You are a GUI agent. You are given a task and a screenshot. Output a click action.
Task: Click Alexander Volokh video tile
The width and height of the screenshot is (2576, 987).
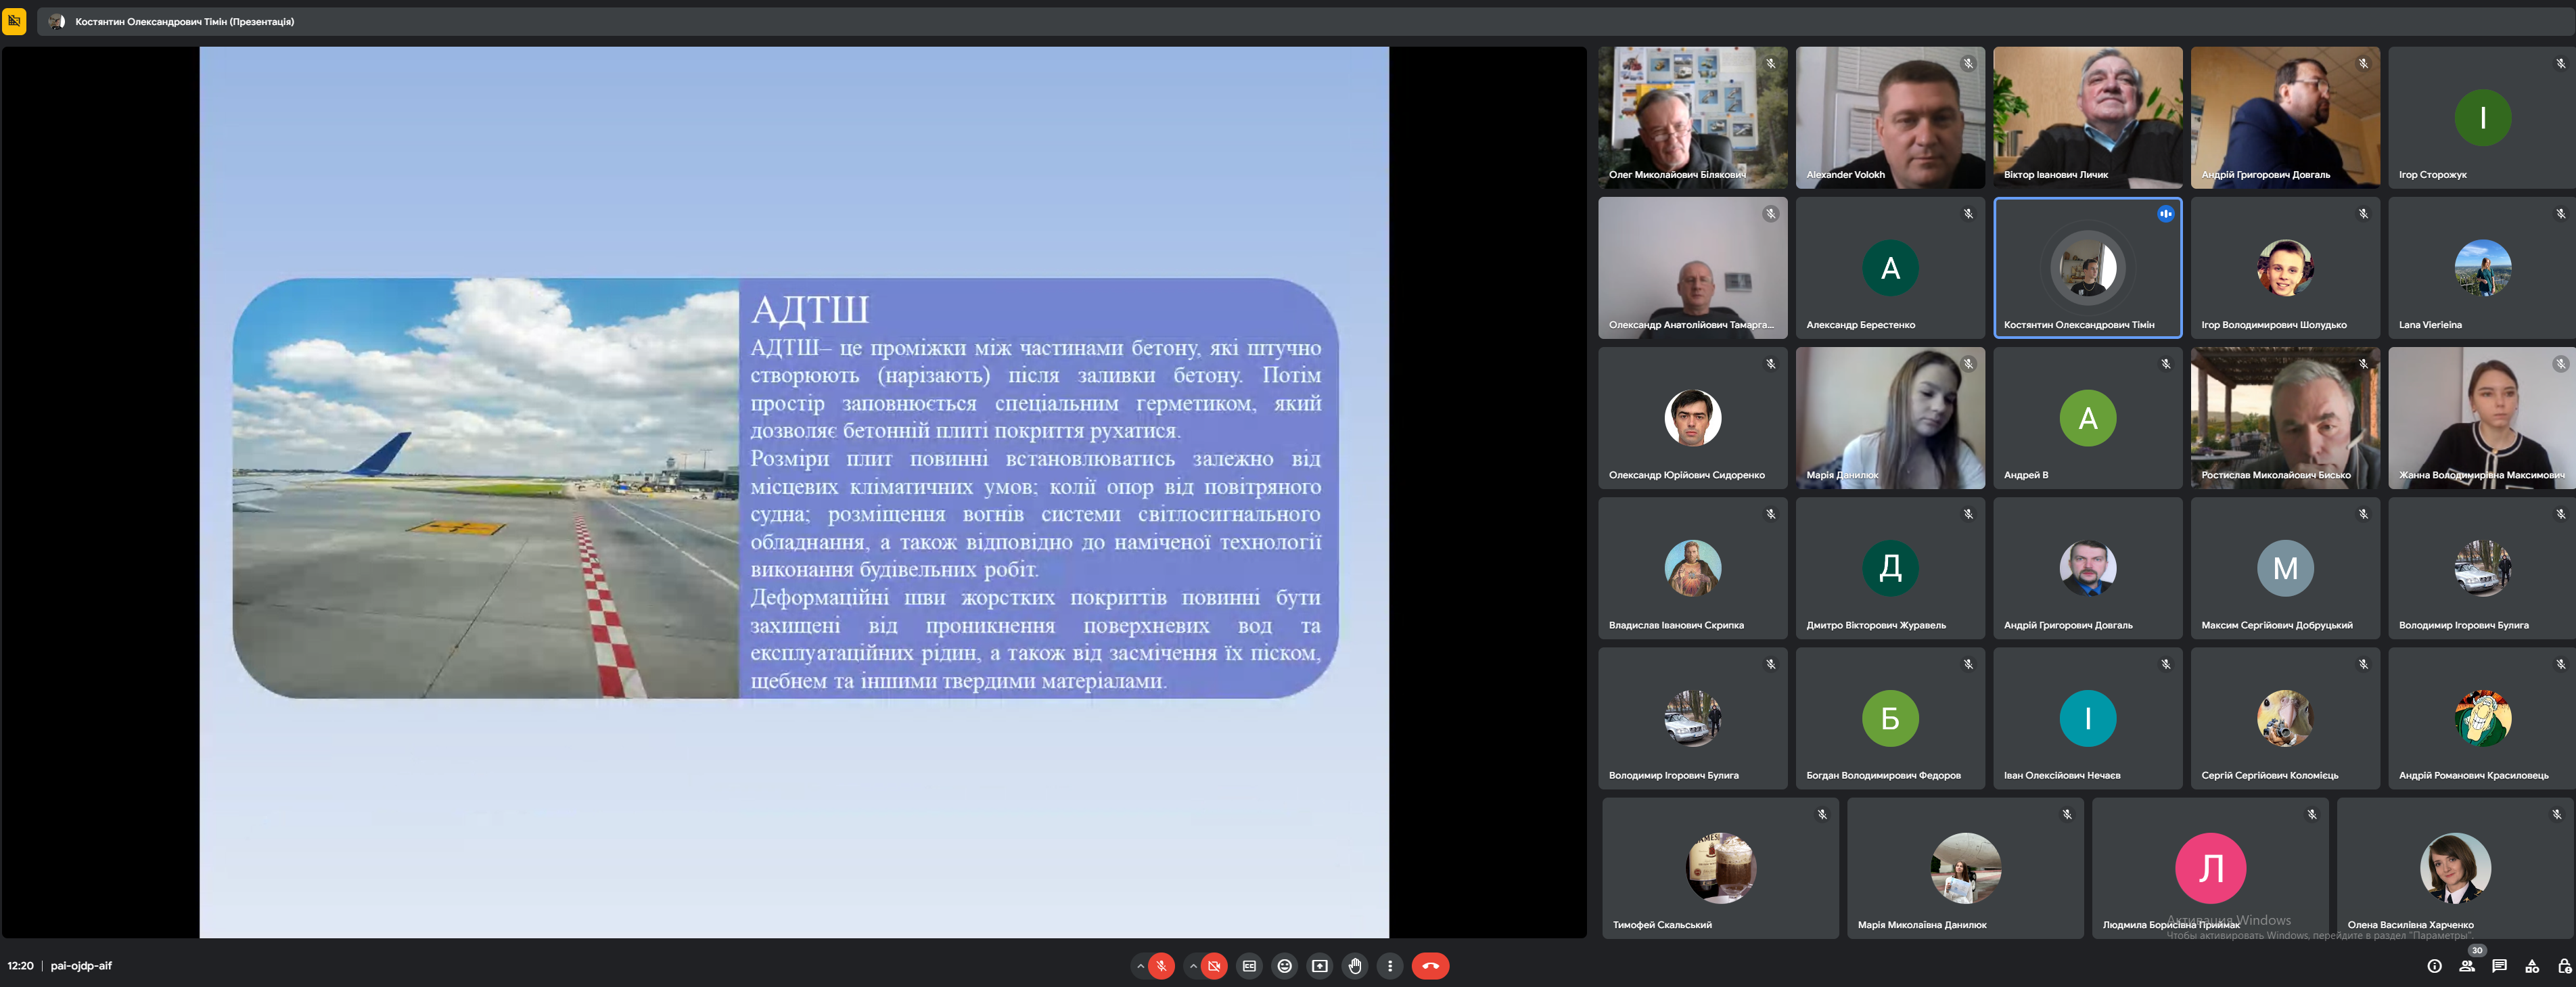pos(1889,117)
